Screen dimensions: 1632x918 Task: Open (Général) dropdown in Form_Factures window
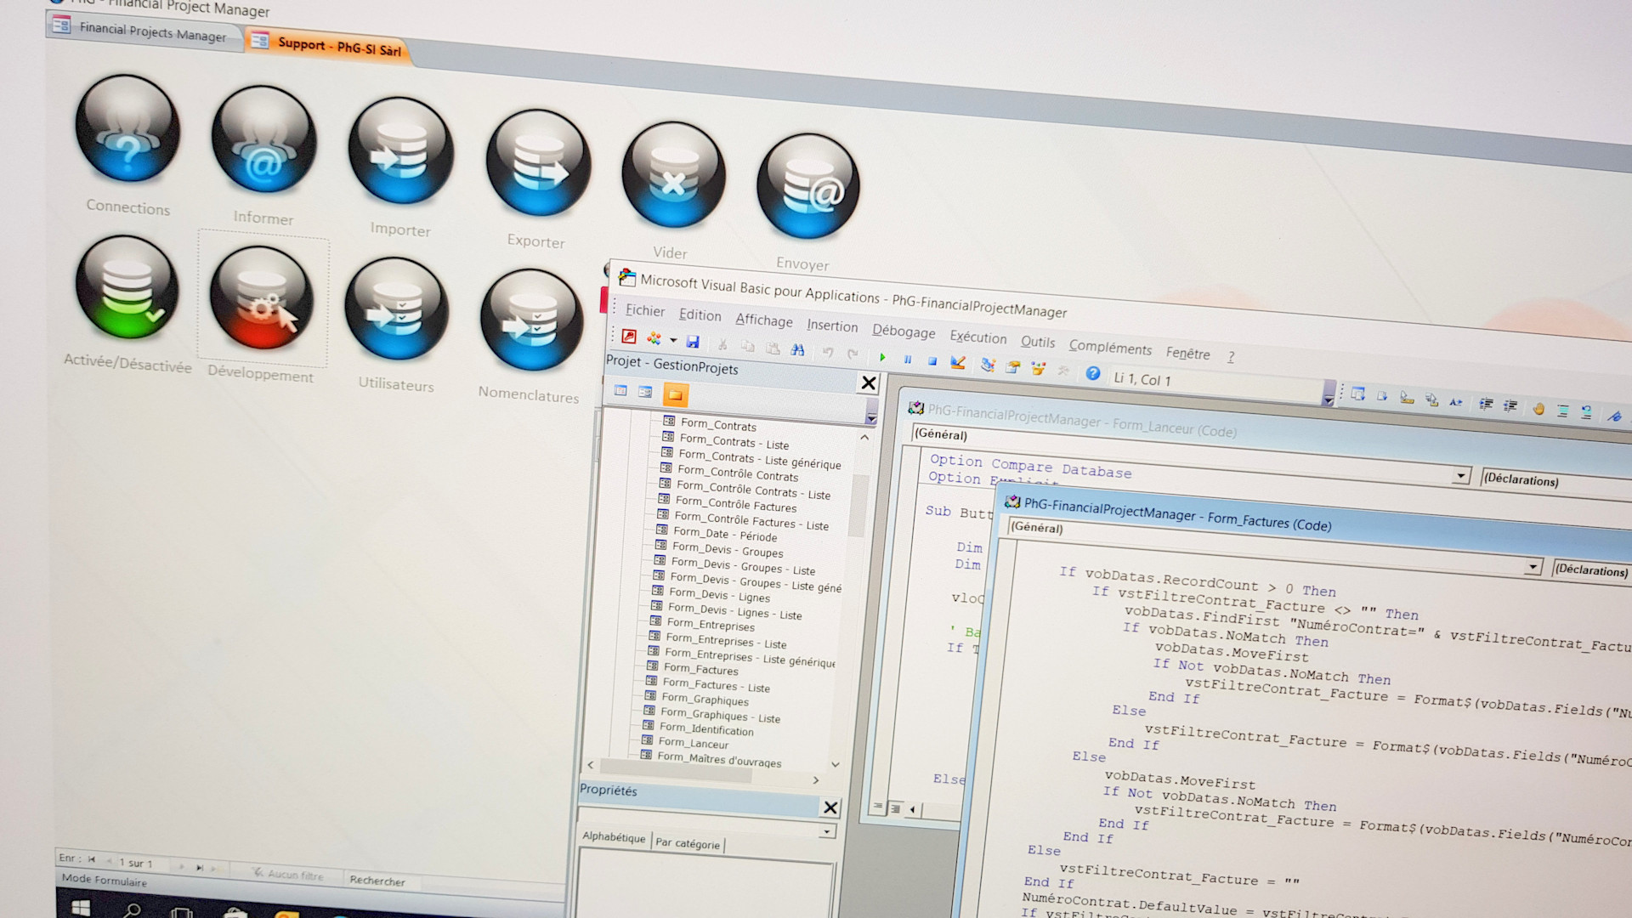1533,566
